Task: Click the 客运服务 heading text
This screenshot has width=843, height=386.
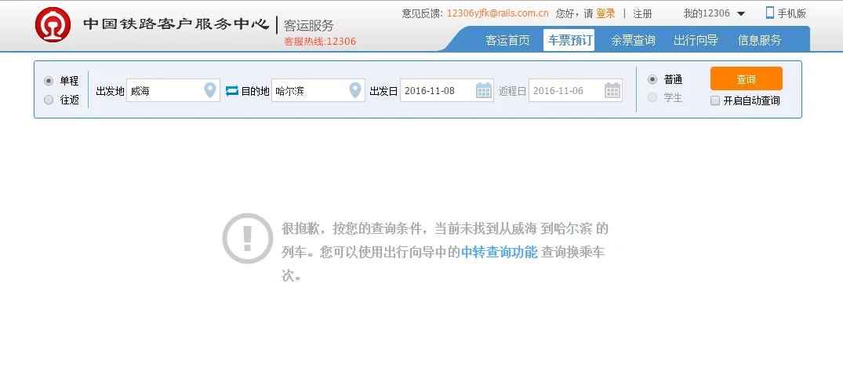Action: tap(309, 25)
